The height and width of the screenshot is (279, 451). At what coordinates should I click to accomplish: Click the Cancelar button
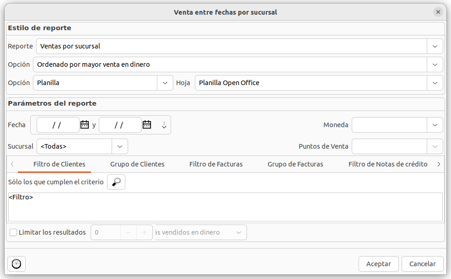422,264
